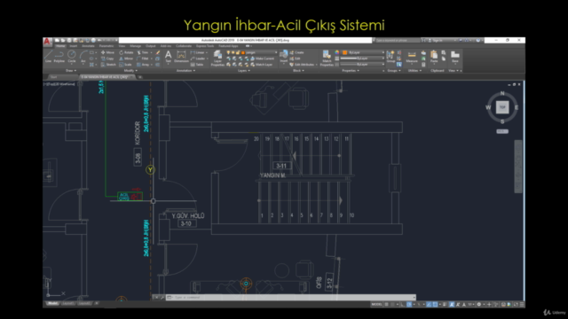Viewport: 568px width, 319px height.
Task: Open the ByLayer object color dropdown
Action: click(363, 52)
